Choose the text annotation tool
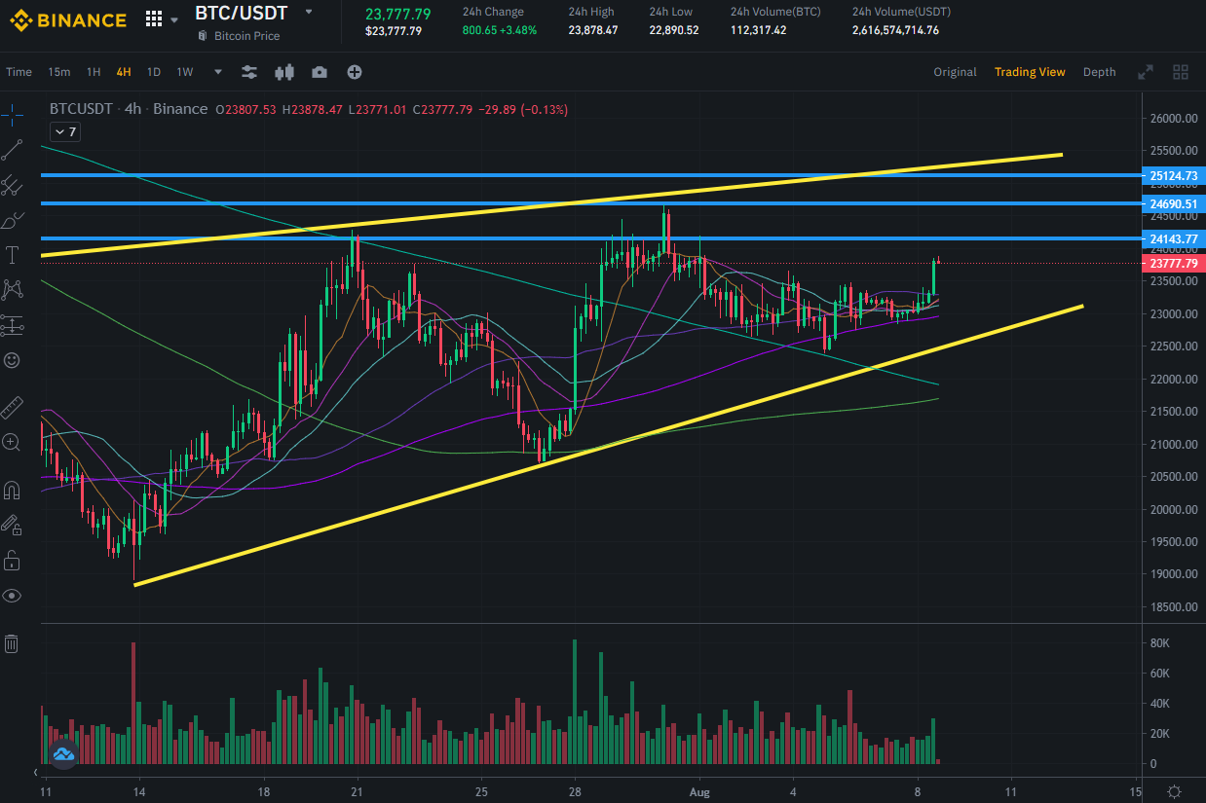The width and height of the screenshot is (1206, 803). [12, 255]
